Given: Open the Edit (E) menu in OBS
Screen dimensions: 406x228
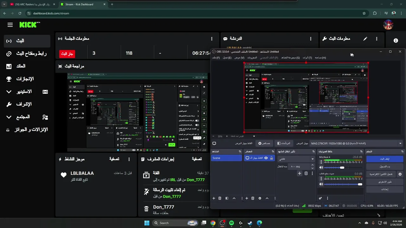Looking at the screenshot, I should coord(227,58).
